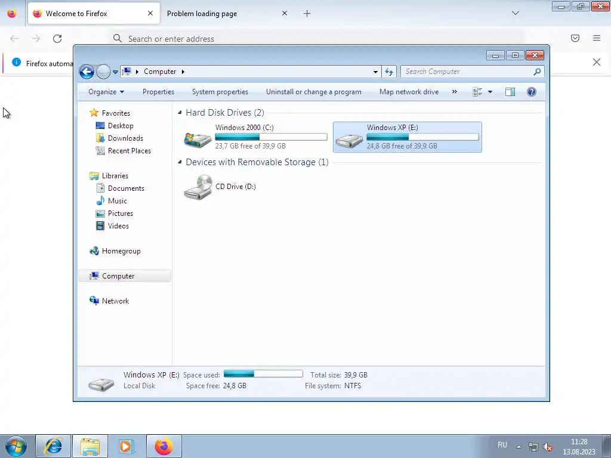
Task: Select Favorites star in navigation pane
Action: tap(94, 113)
